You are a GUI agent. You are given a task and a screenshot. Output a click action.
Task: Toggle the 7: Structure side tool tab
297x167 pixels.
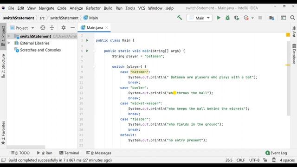tap(3, 66)
